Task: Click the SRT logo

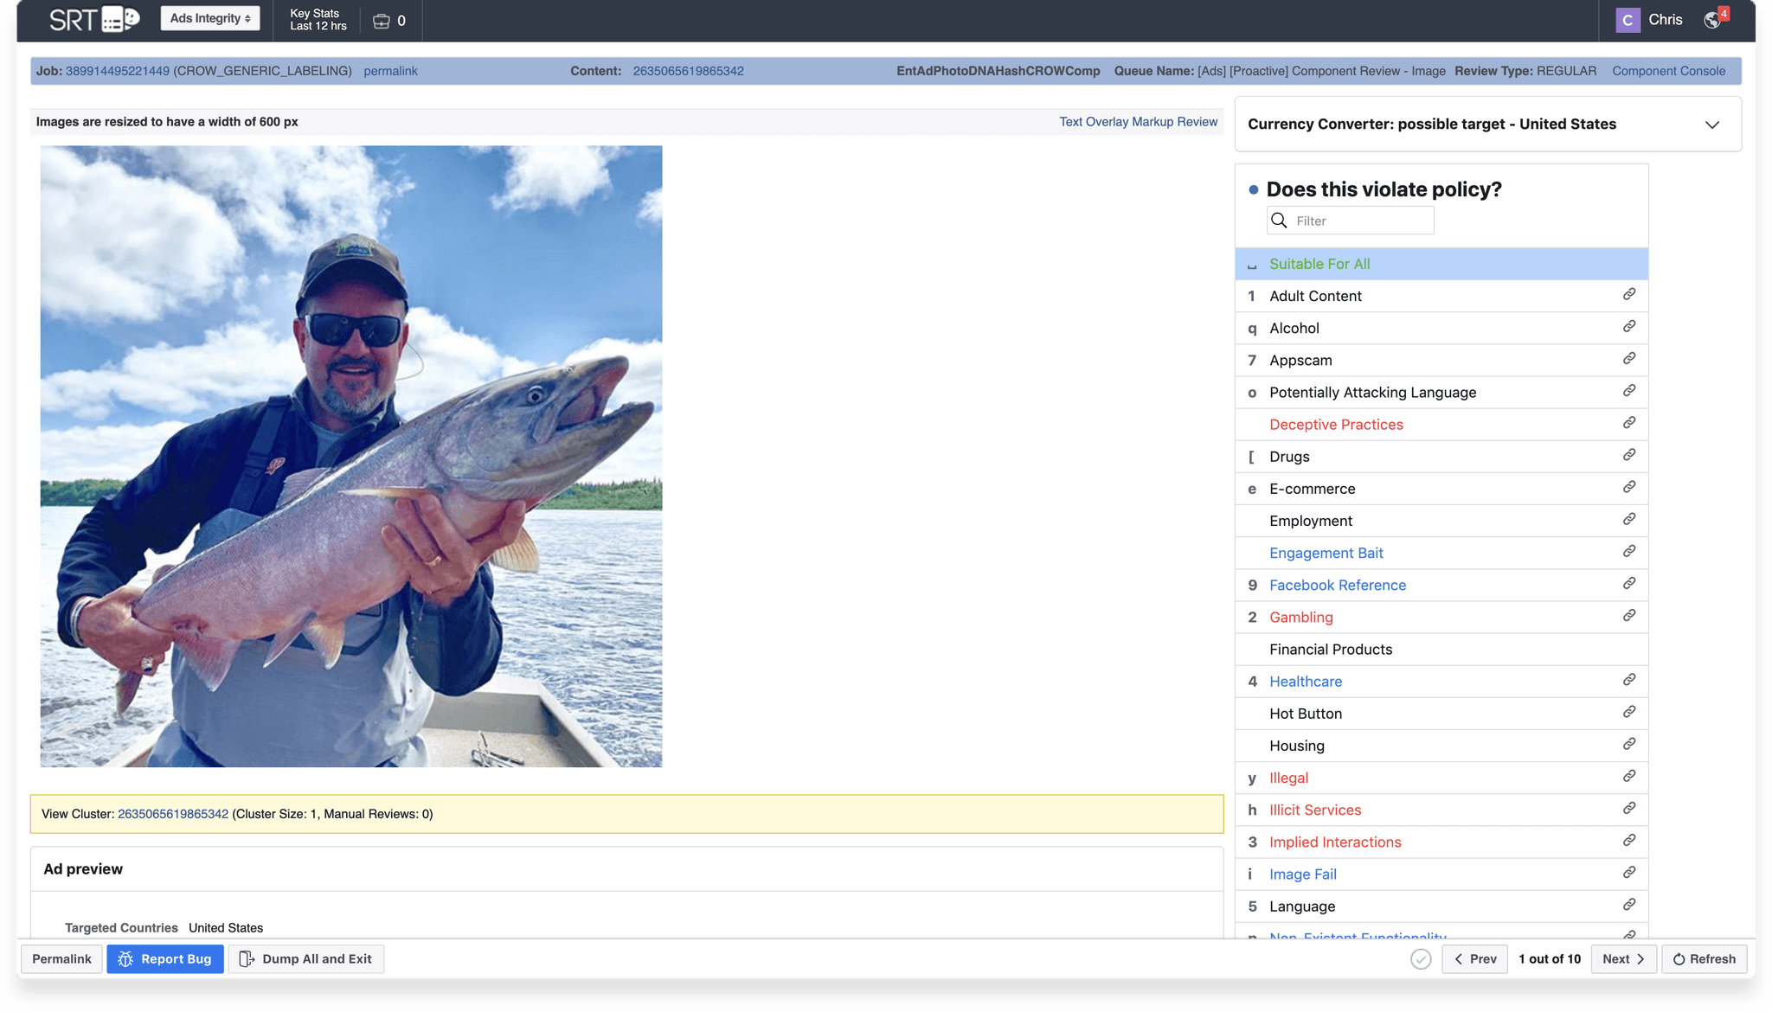Action: click(x=93, y=19)
